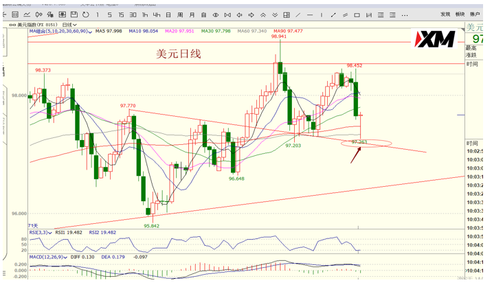
Task: Switch to daily 日 period
Action: tap(168, 14)
